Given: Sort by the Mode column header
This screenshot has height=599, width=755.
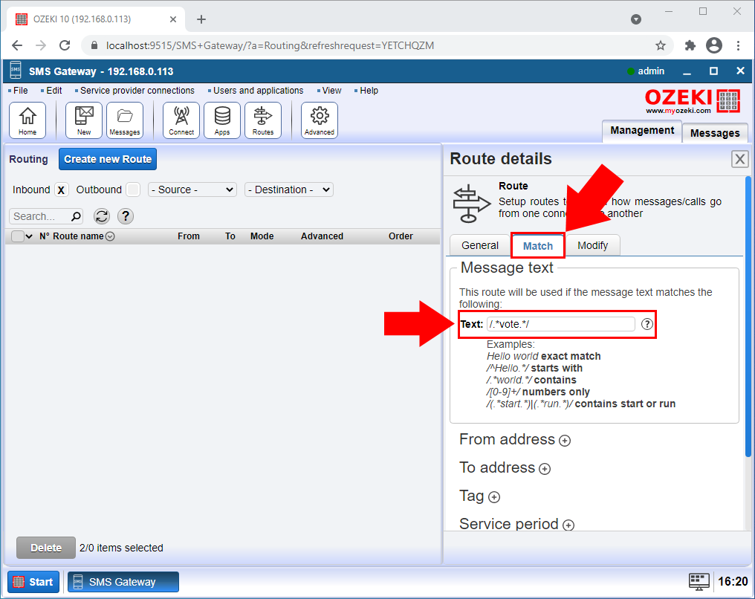Looking at the screenshot, I should point(262,236).
